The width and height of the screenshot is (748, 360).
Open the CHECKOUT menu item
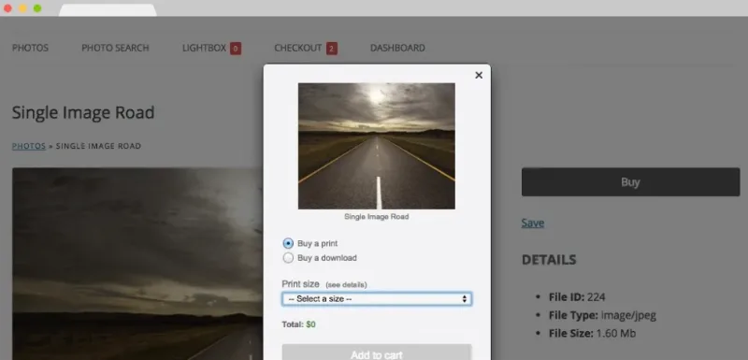(297, 48)
